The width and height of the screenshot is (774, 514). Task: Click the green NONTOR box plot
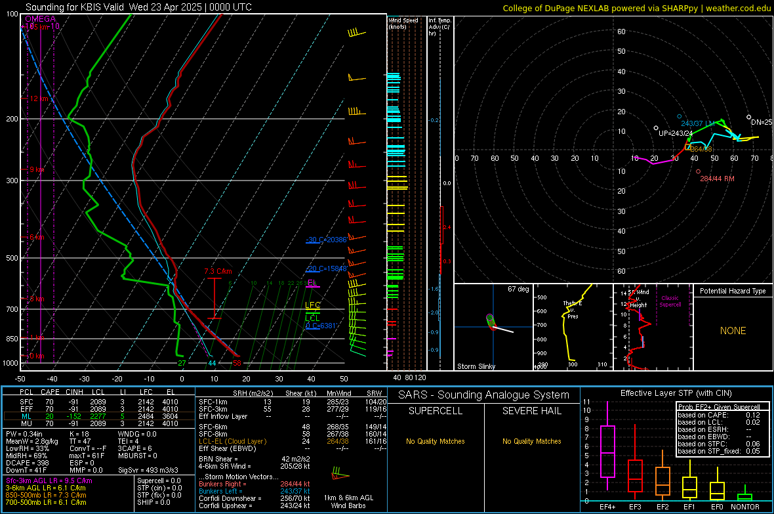pos(745,493)
